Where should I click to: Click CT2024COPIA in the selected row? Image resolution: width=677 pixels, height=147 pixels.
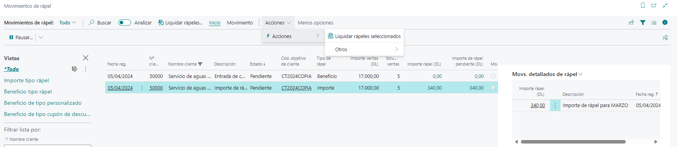(296, 88)
